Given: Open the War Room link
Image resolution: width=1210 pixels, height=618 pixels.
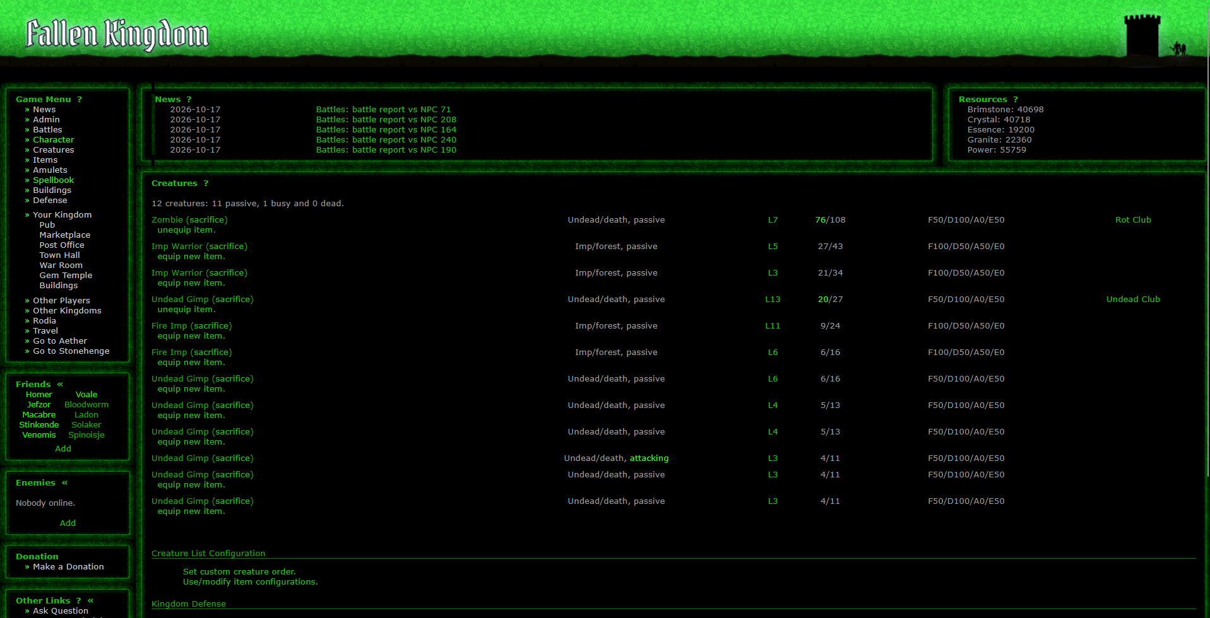Looking at the screenshot, I should click(61, 265).
